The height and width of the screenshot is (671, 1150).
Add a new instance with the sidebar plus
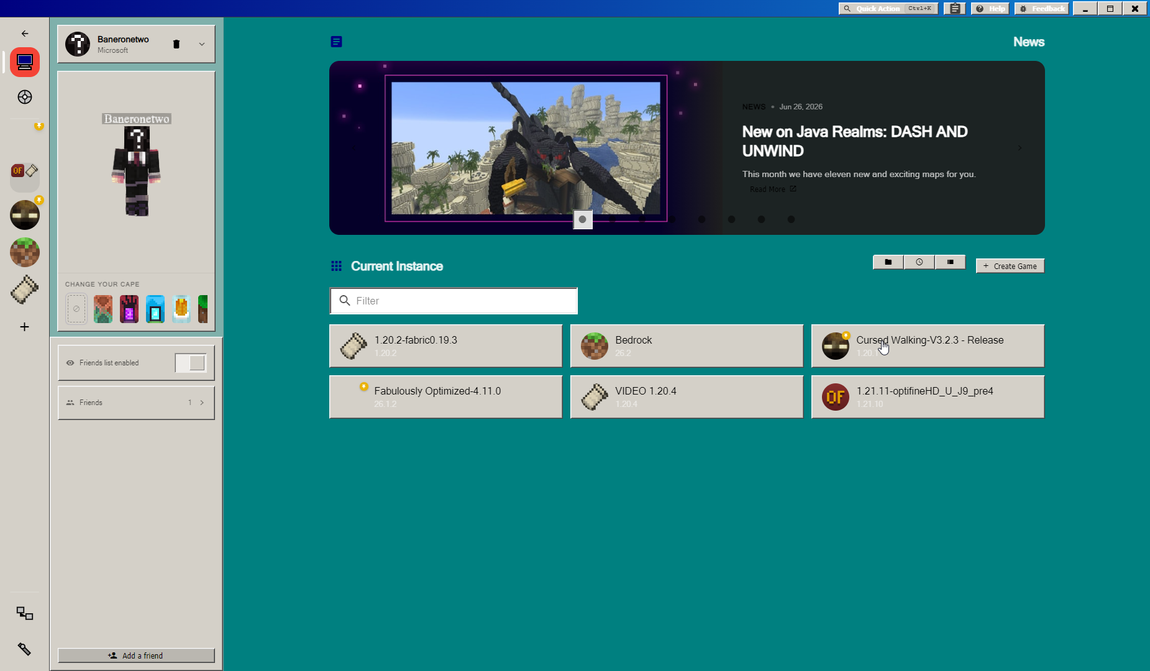tap(25, 327)
